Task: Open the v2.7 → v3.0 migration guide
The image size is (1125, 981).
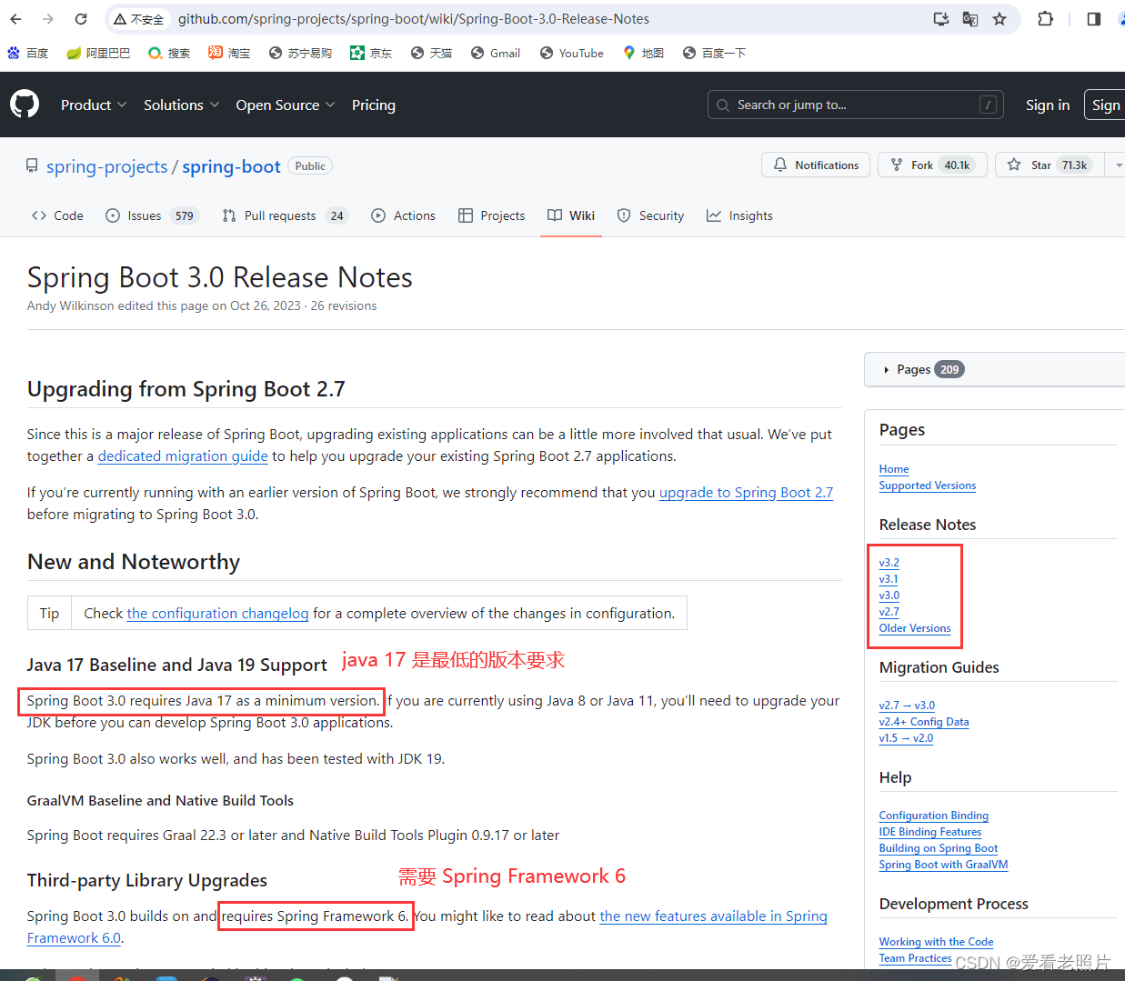Action: coord(907,706)
